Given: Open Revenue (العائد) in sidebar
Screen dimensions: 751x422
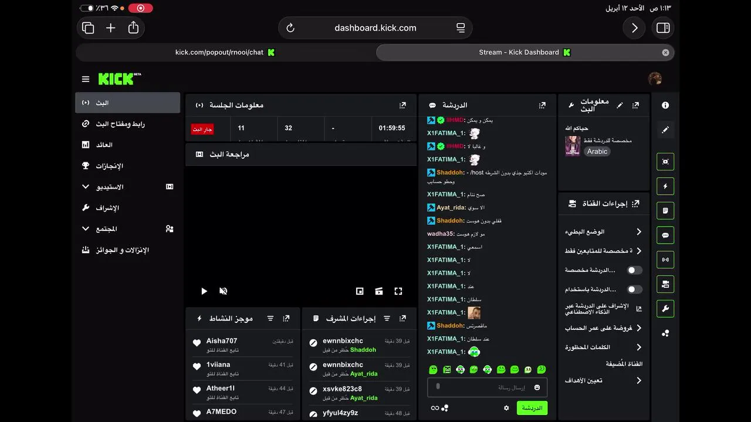Looking at the screenshot, I should pyautogui.click(x=127, y=145).
